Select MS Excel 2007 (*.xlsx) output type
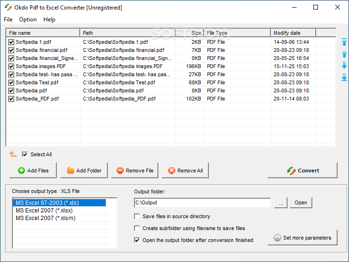Screen dimensions: 349x262 [x=59, y=211]
